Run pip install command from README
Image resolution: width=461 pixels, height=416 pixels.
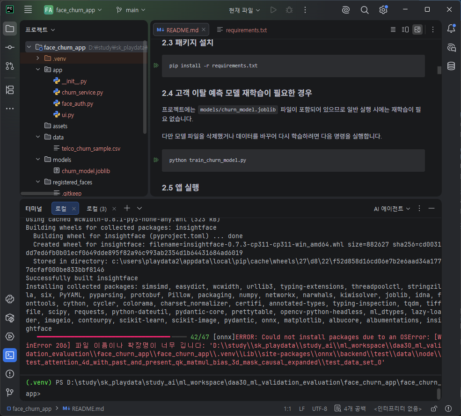[x=156, y=65]
